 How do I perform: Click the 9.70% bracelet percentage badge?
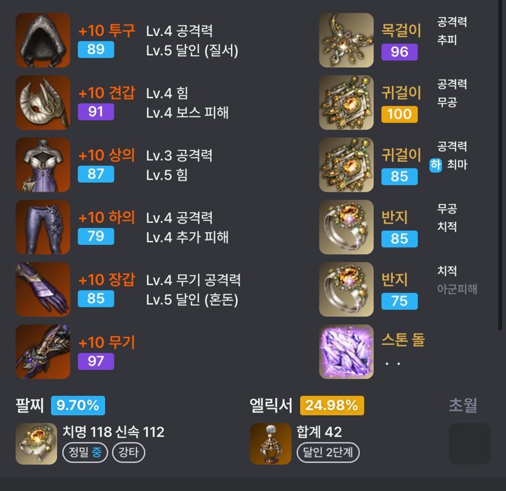(78, 406)
